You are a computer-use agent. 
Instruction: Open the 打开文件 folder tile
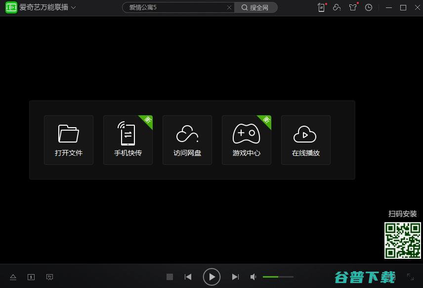69,140
